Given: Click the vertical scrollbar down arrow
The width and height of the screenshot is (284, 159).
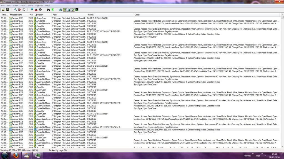Looking at the screenshot, I should (x=283, y=146).
